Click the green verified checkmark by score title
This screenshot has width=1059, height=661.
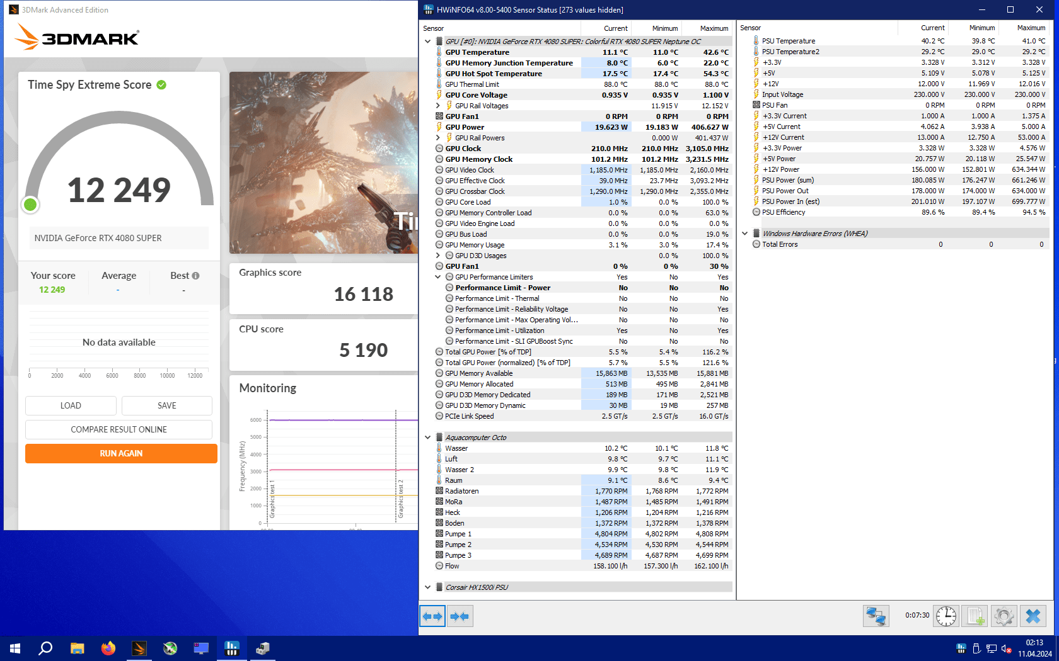[161, 85]
